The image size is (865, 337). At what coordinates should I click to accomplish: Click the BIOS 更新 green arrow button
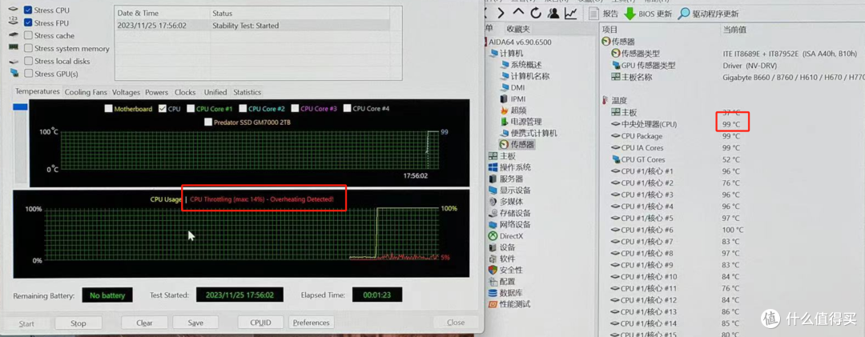click(648, 14)
